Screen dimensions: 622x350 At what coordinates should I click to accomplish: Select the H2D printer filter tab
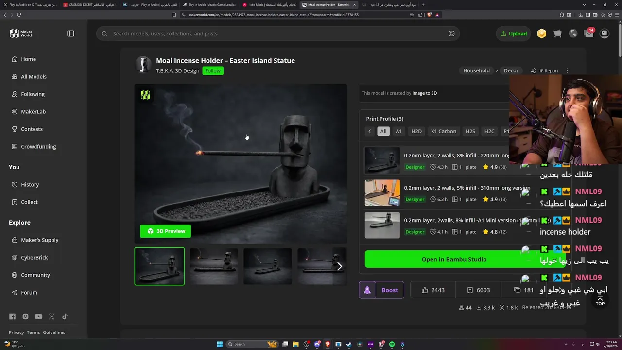pyautogui.click(x=416, y=131)
